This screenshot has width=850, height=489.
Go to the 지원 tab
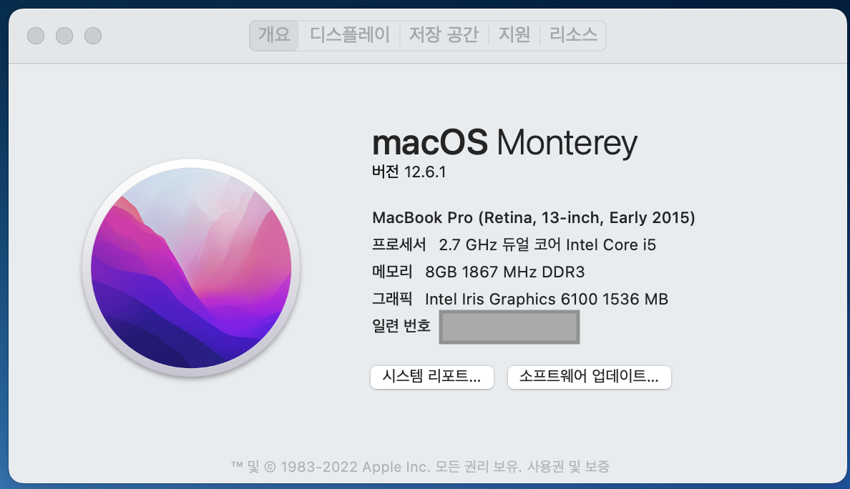tap(514, 35)
